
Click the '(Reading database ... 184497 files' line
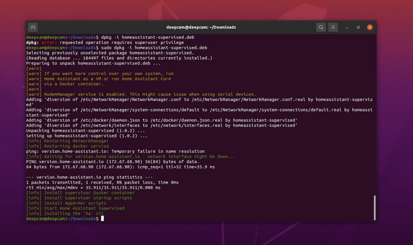pyautogui.click(x=119, y=58)
